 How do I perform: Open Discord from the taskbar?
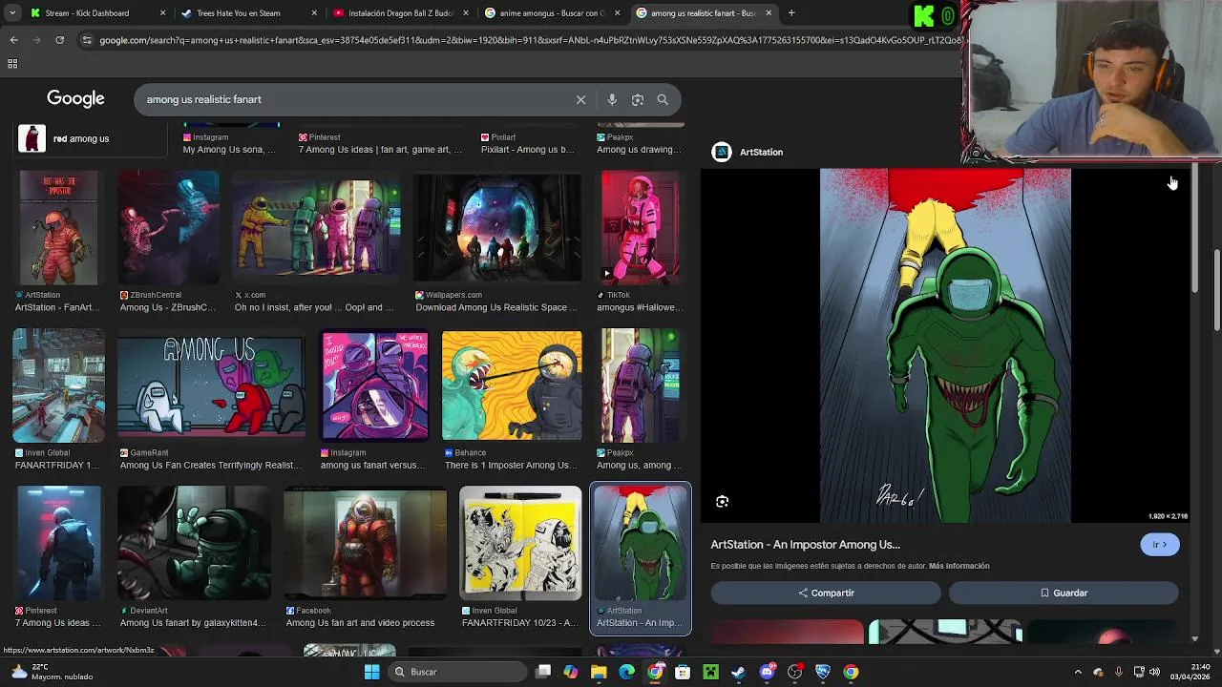(767, 672)
